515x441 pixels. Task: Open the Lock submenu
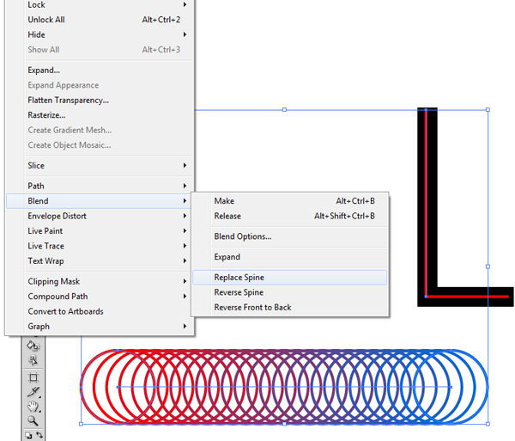coord(100,4)
